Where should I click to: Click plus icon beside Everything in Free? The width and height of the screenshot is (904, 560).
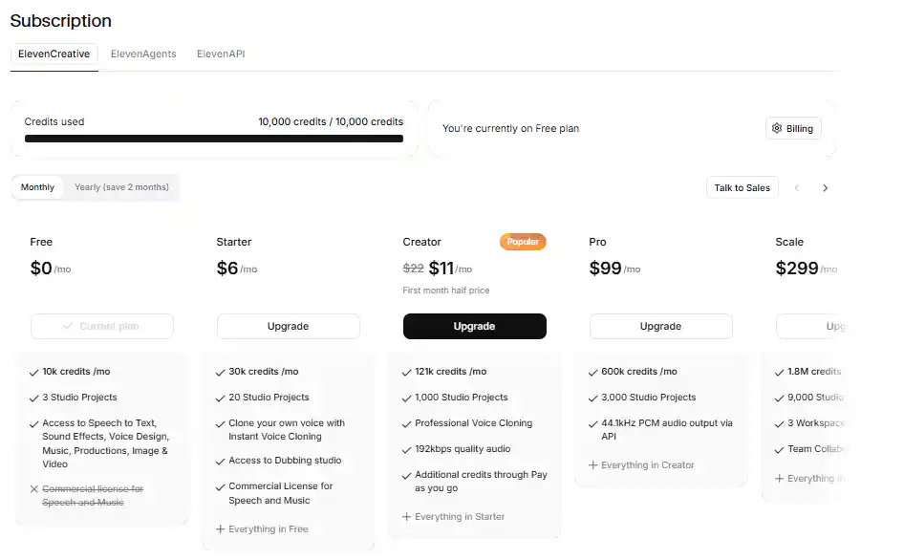coord(220,529)
